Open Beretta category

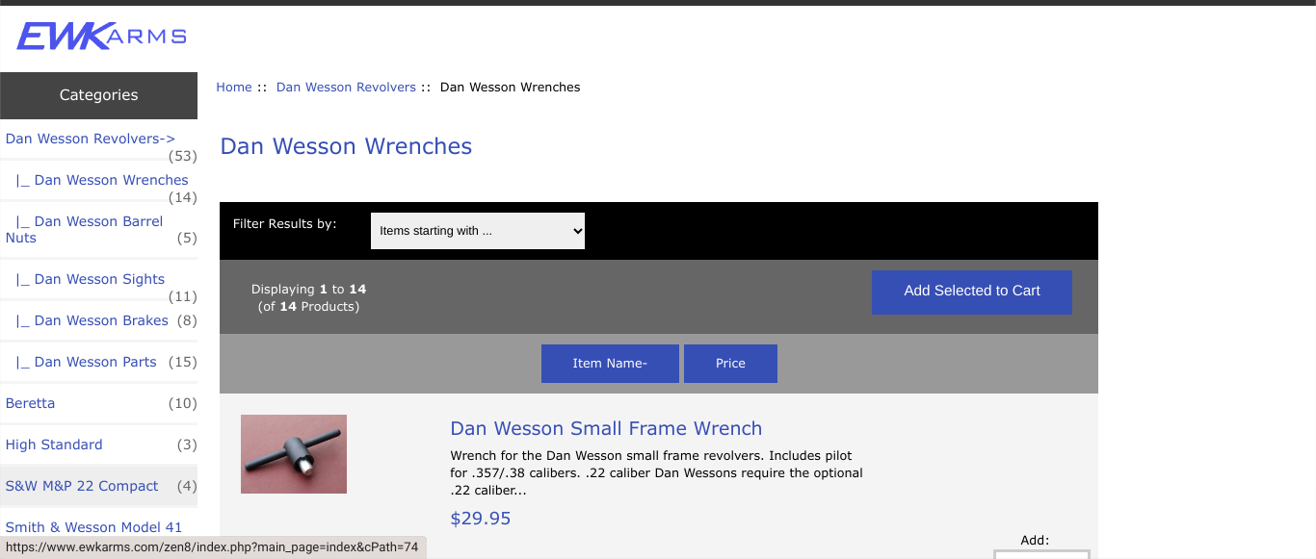pos(31,403)
